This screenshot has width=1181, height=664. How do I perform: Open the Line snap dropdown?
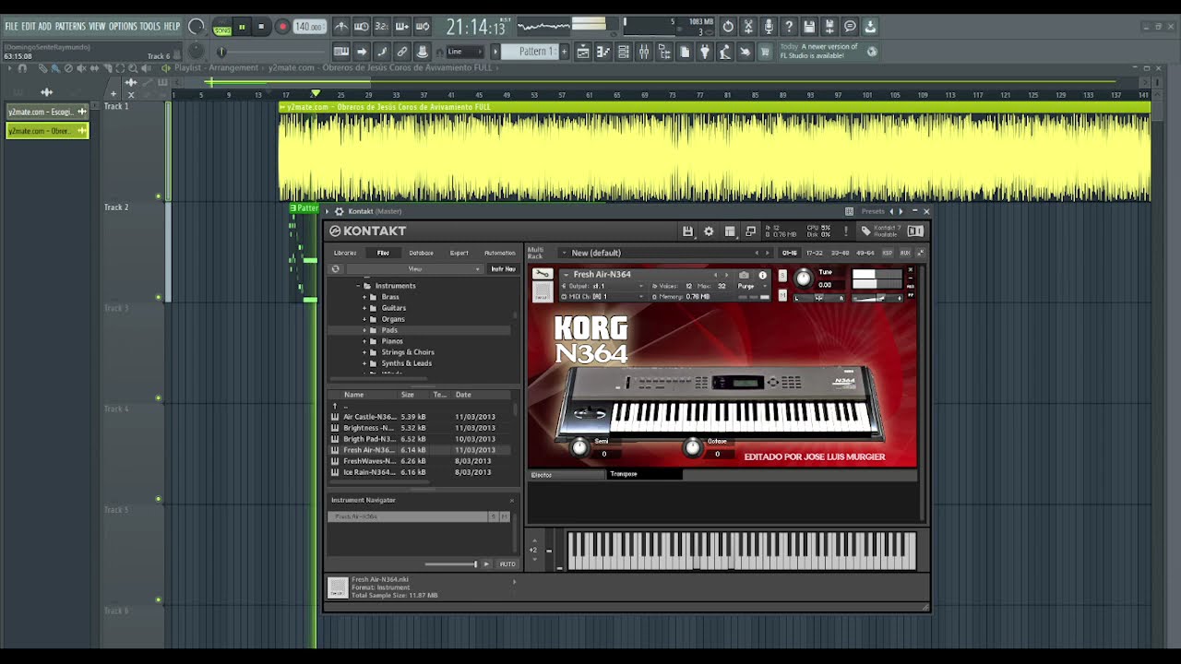click(x=464, y=52)
